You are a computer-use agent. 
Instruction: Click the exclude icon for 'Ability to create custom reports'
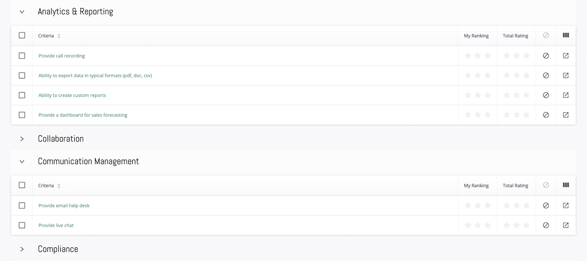tap(546, 95)
